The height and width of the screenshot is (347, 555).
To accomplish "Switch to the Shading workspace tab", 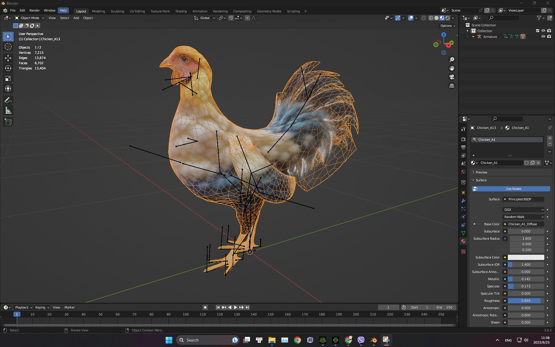I will pyautogui.click(x=181, y=11).
